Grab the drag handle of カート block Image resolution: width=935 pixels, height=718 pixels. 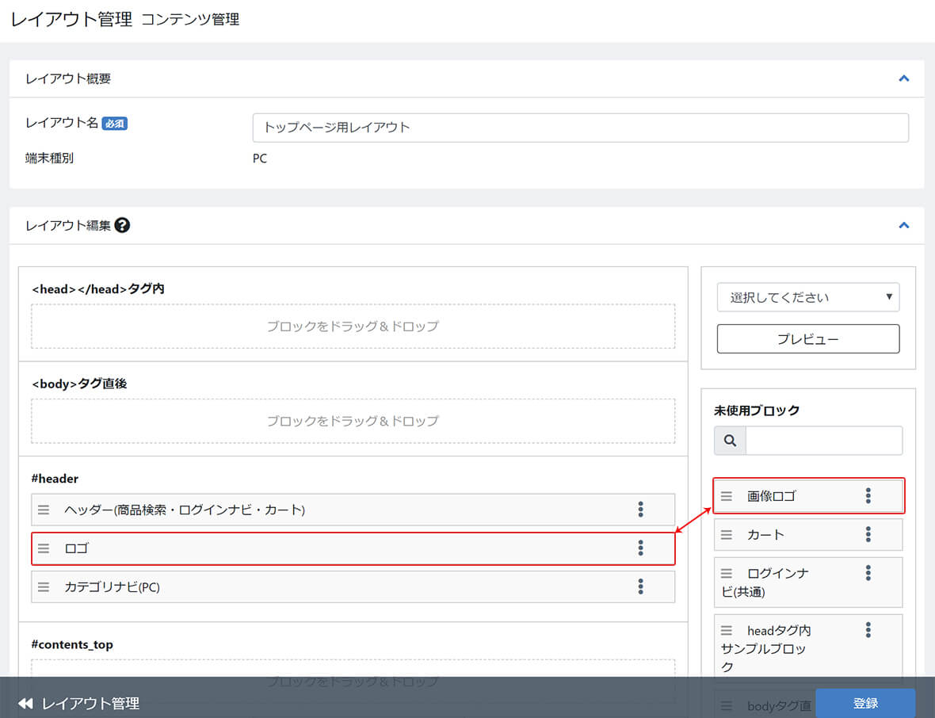coord(727,534)
